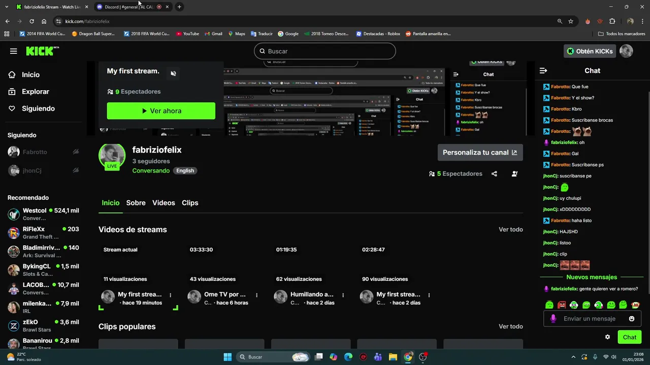Open recommended channel BykingCL
The width and height of the screenshot is (650, 365).
tap(43, 270)
